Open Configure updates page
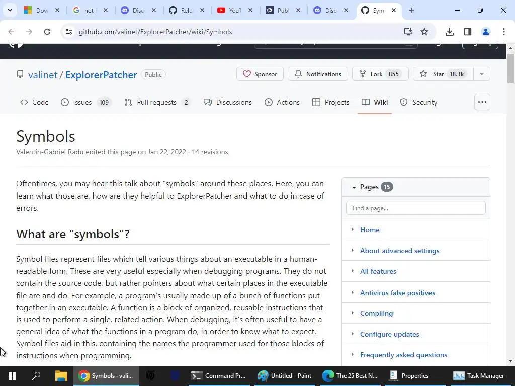Screen dimensions: 515x386 click(390, 334)
